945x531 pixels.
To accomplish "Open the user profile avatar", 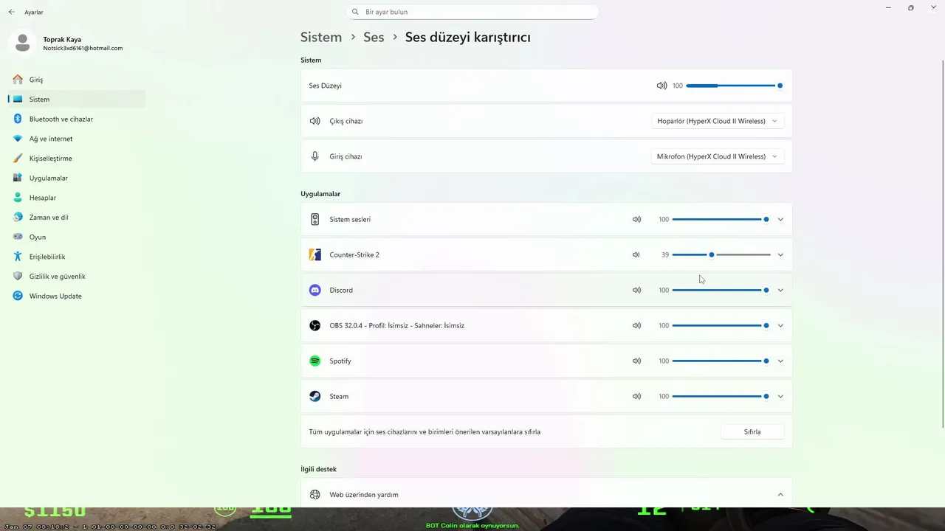I will 23,43.
